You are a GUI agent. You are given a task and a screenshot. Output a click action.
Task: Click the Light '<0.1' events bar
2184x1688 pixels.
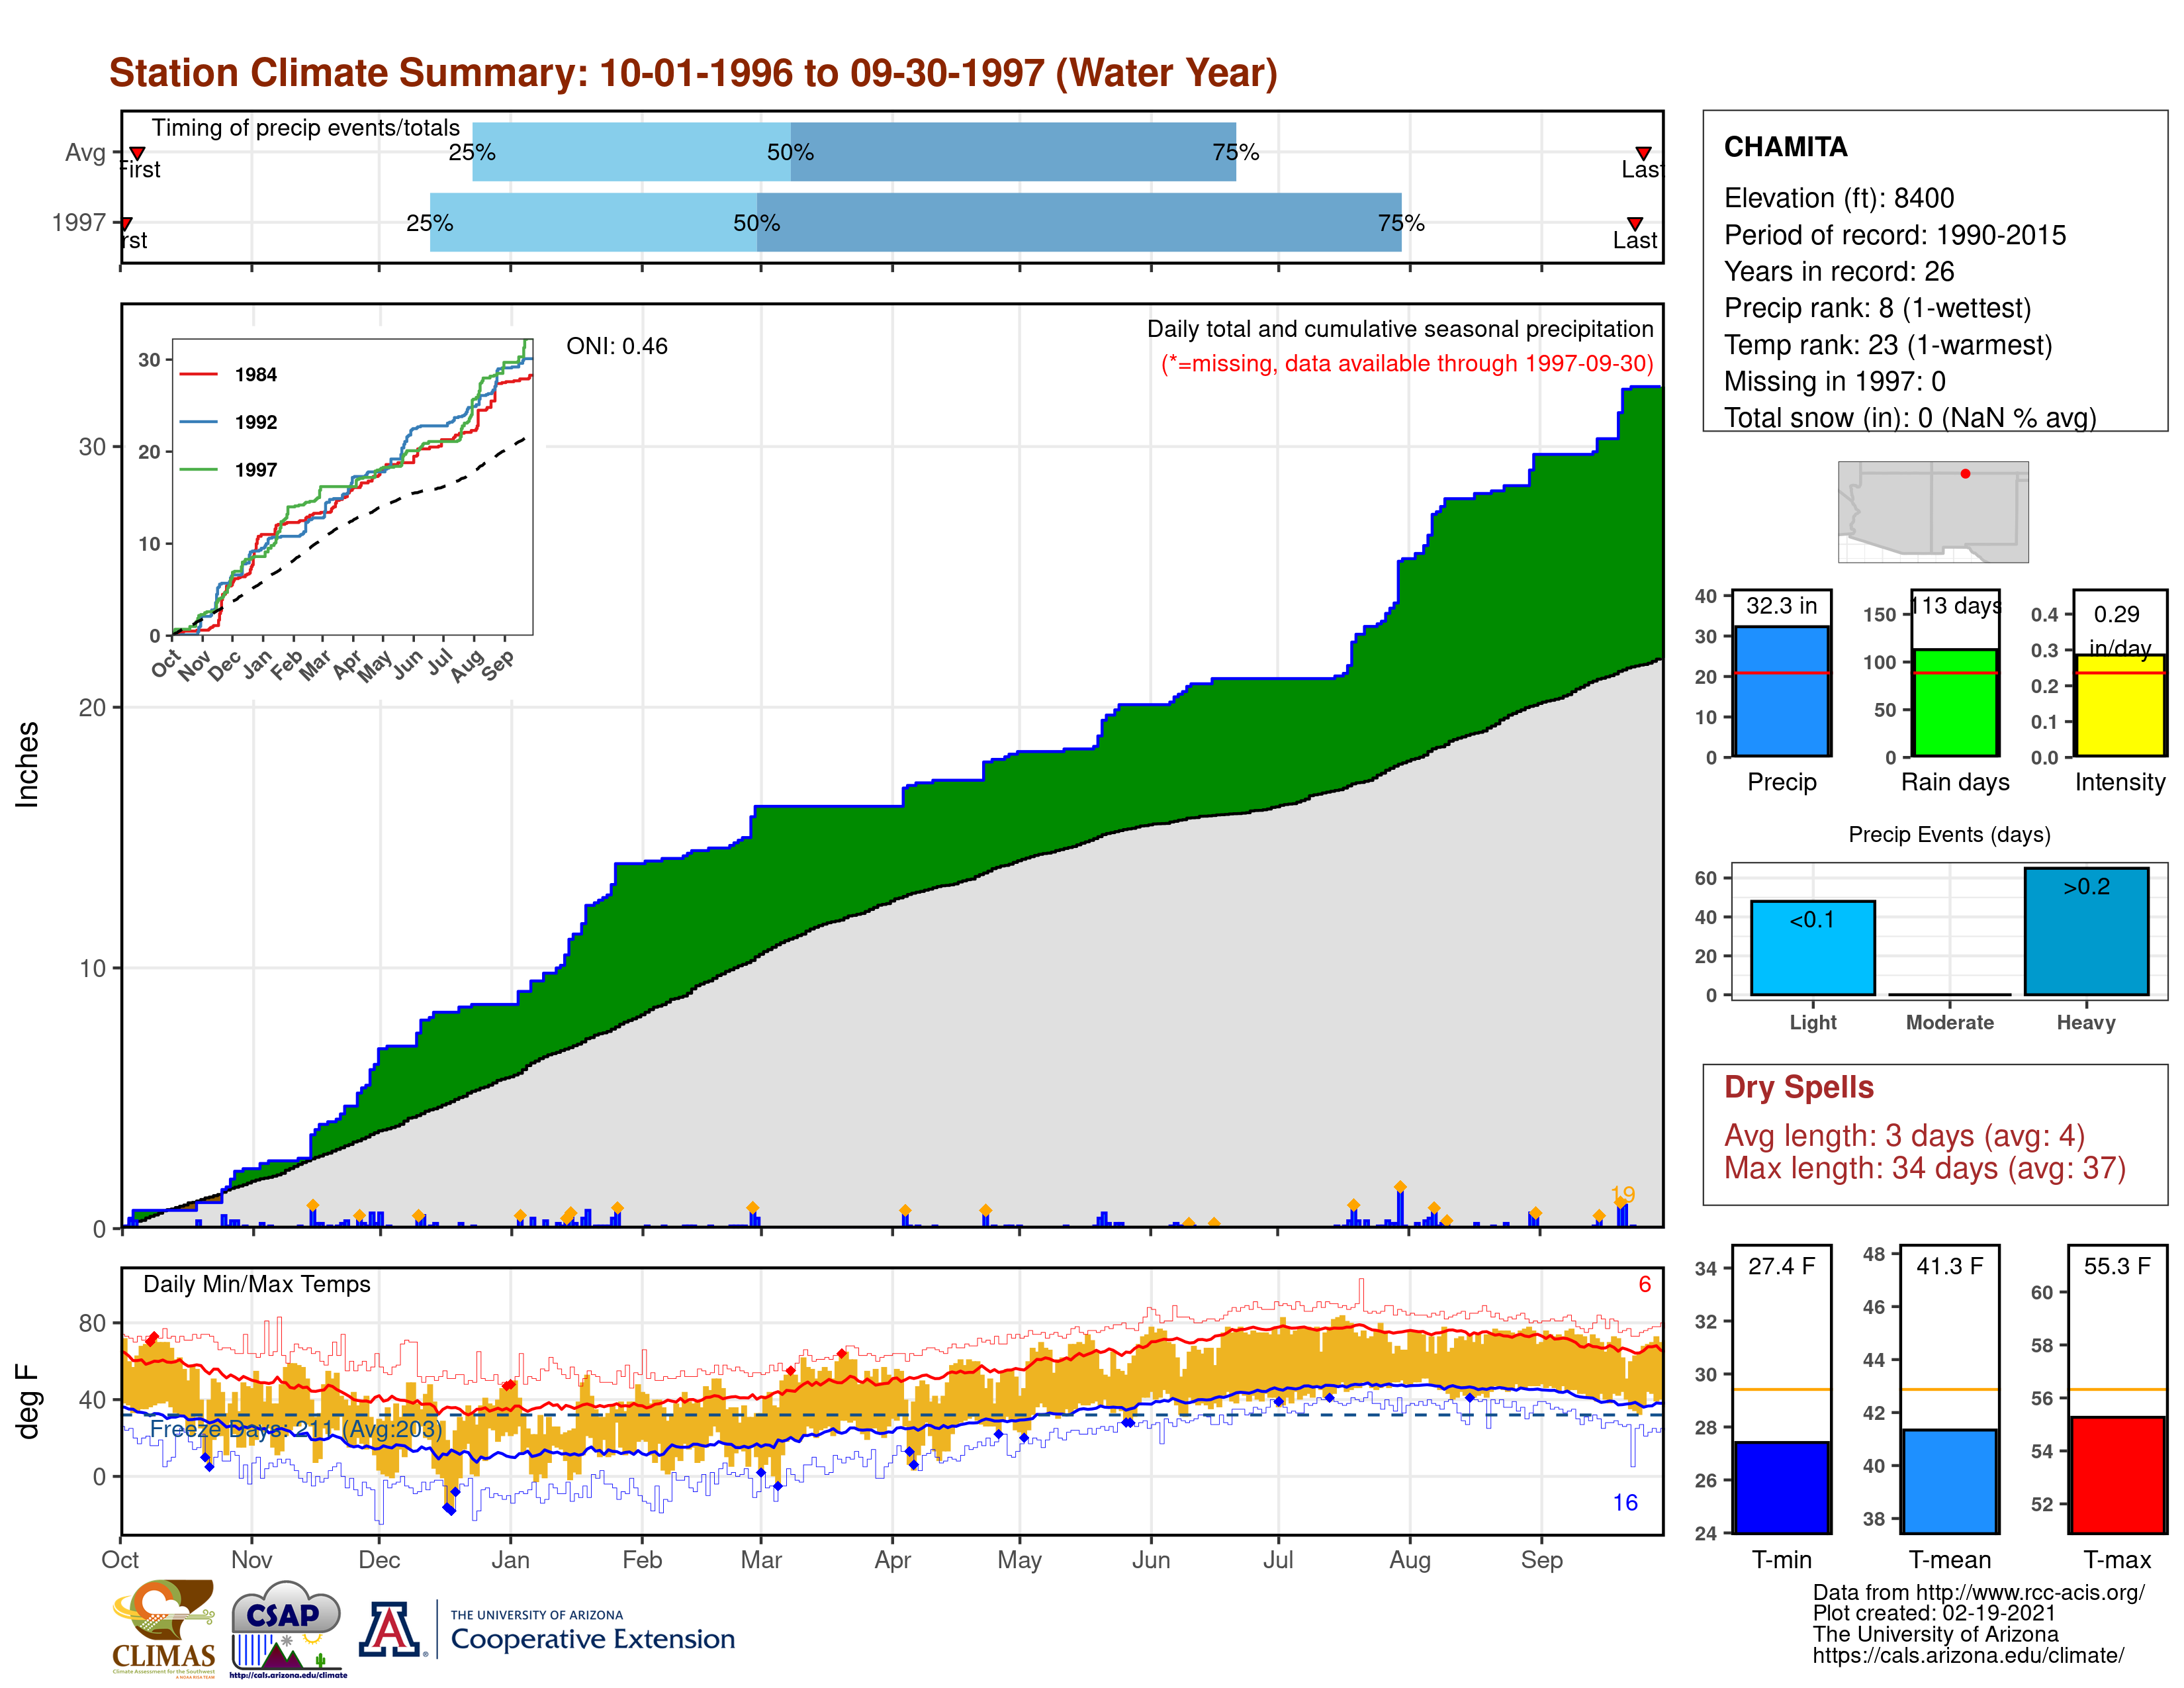pos(1812,948)
